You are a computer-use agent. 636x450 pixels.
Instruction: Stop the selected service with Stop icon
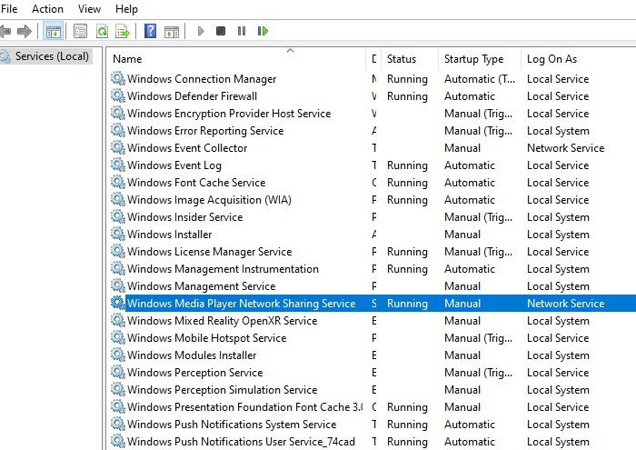(x=221, y=31)
